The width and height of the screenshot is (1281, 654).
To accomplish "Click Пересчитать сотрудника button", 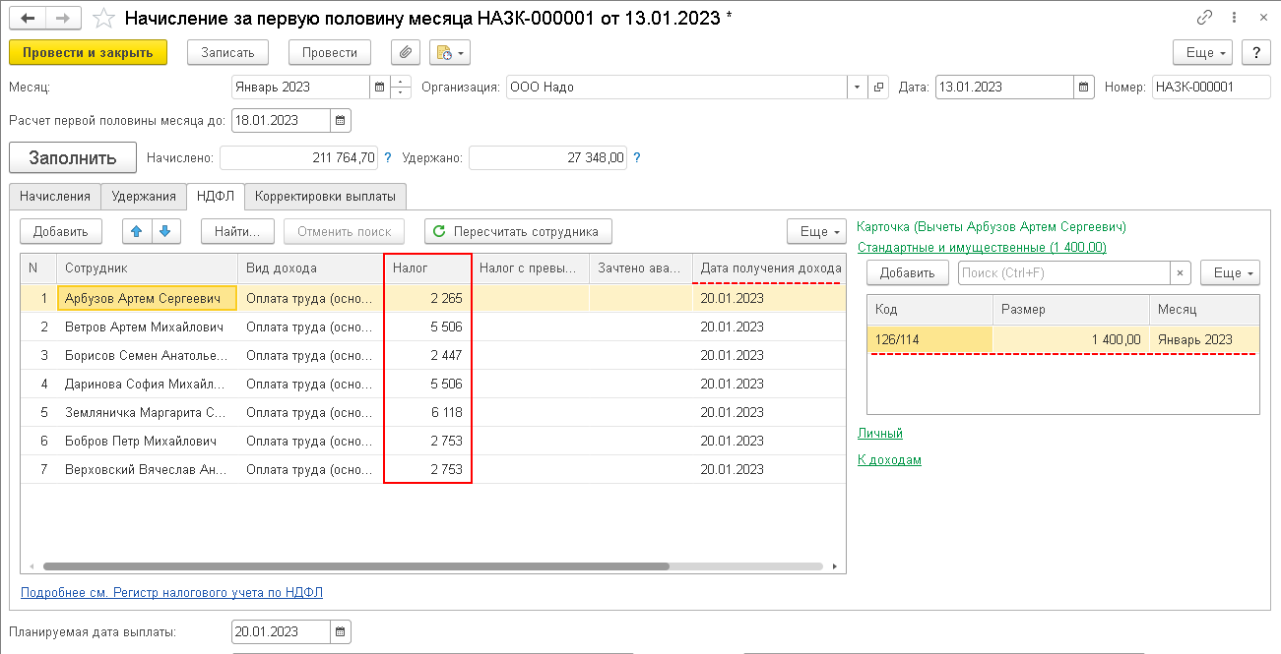I will coord(518,232).
